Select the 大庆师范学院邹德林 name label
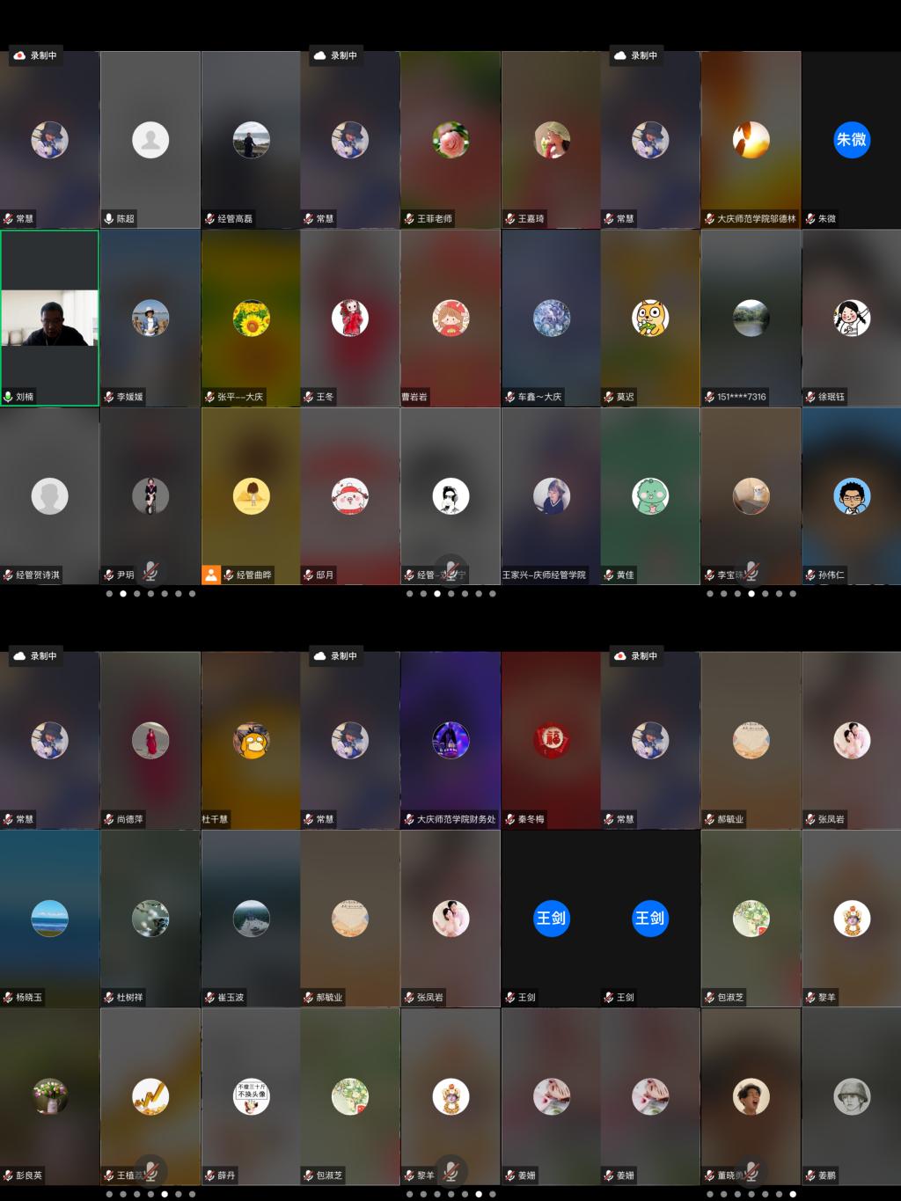This screenshot has width=901, height=1201. coord(756,218)
